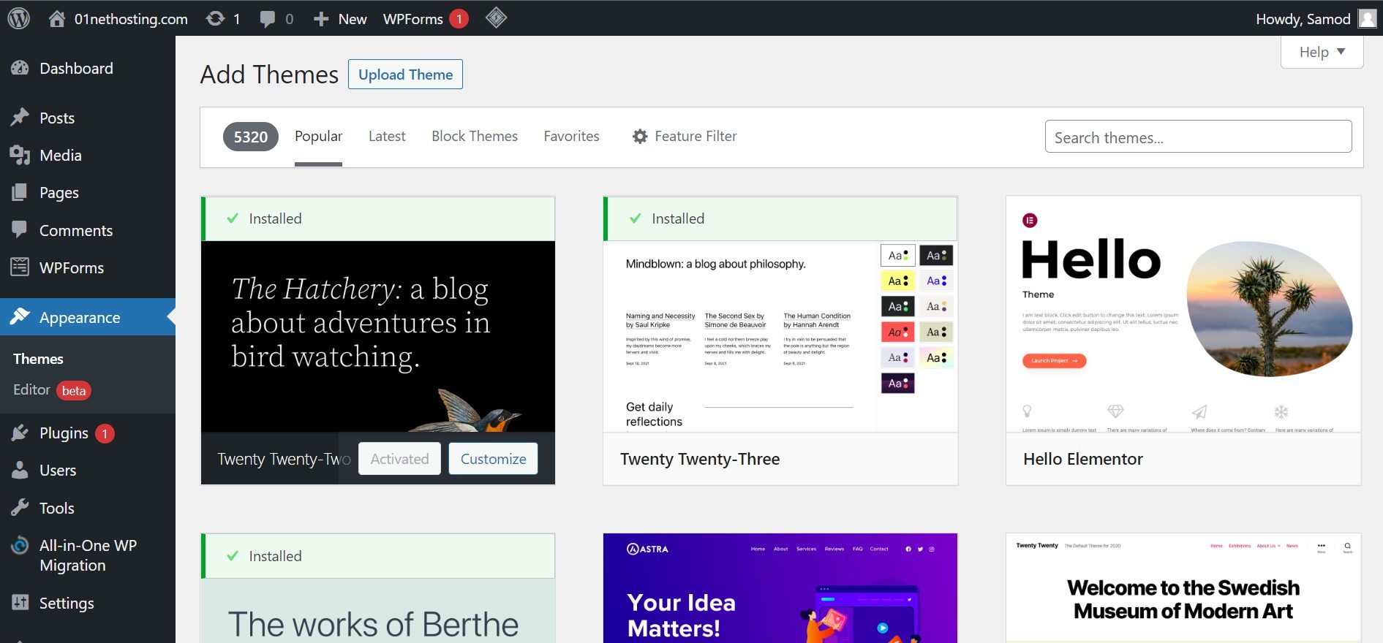This screenshot has width=1383, height=643.
Task: Open the Editor beta submenu item
Action: (52, 390)
